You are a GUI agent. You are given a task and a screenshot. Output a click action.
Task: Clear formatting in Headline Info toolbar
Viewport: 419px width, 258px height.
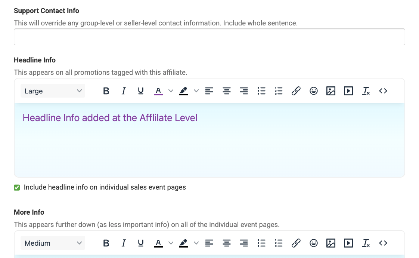(366, 91)
